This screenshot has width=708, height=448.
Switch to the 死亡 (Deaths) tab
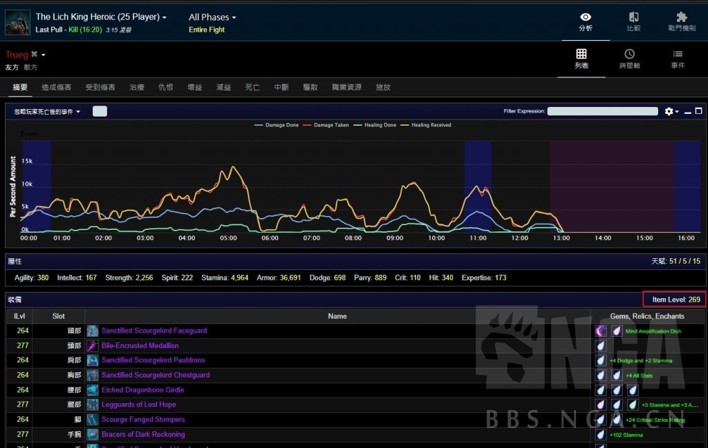click(252, 88)
